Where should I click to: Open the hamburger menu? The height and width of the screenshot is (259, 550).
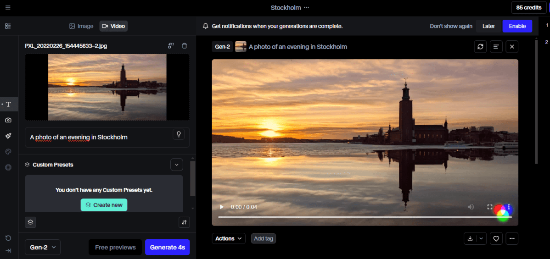[8, 8]
